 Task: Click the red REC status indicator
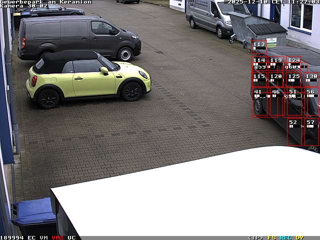click(x=285, y=237)
